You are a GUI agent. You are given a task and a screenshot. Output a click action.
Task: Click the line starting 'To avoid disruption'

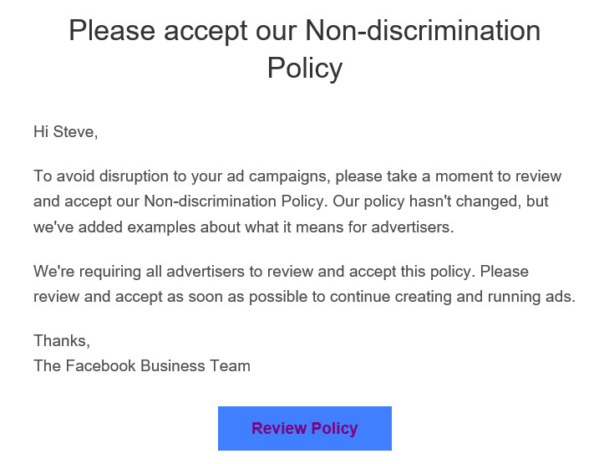point(297,176)
